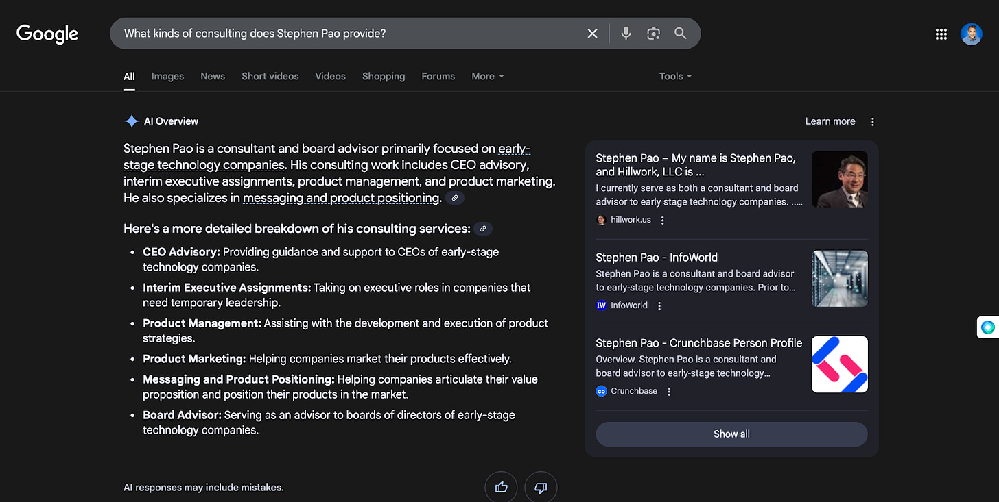This screenshot has height=502, width=999.
Task: Click the Messaging and Product Positioning bullet text
Action: point(340,387)
